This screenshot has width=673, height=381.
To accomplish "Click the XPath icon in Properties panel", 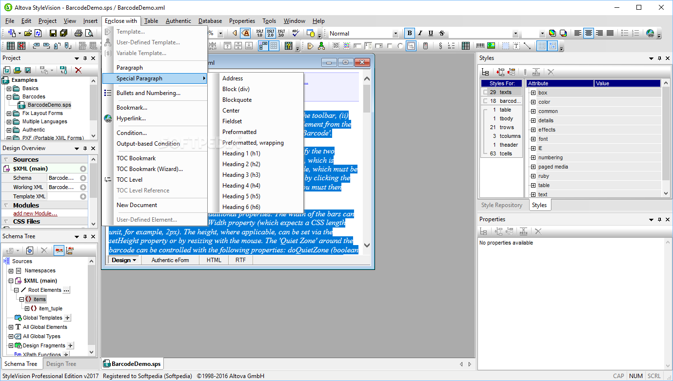I will coord(523,231).
